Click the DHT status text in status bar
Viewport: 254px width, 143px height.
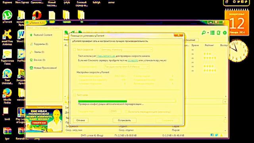92,135
